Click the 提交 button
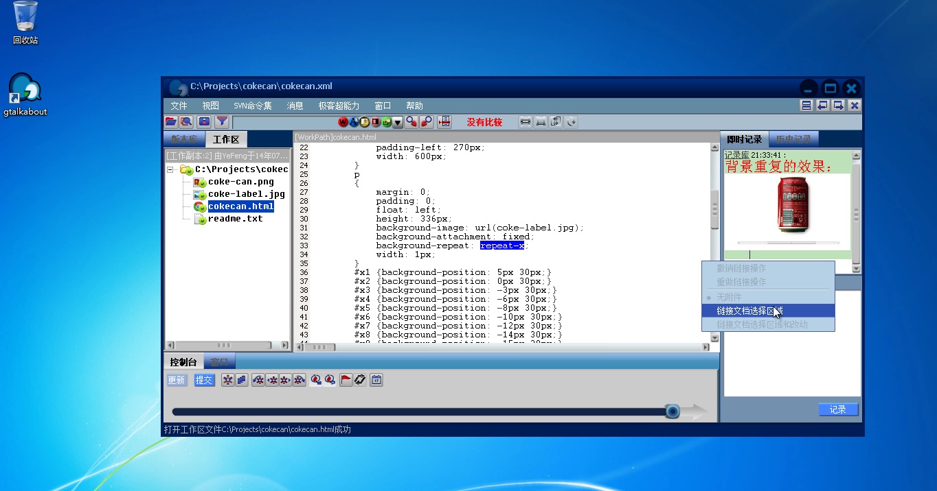 (x=204, y=380)
